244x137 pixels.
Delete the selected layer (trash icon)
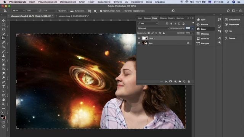tap(189, 81)
